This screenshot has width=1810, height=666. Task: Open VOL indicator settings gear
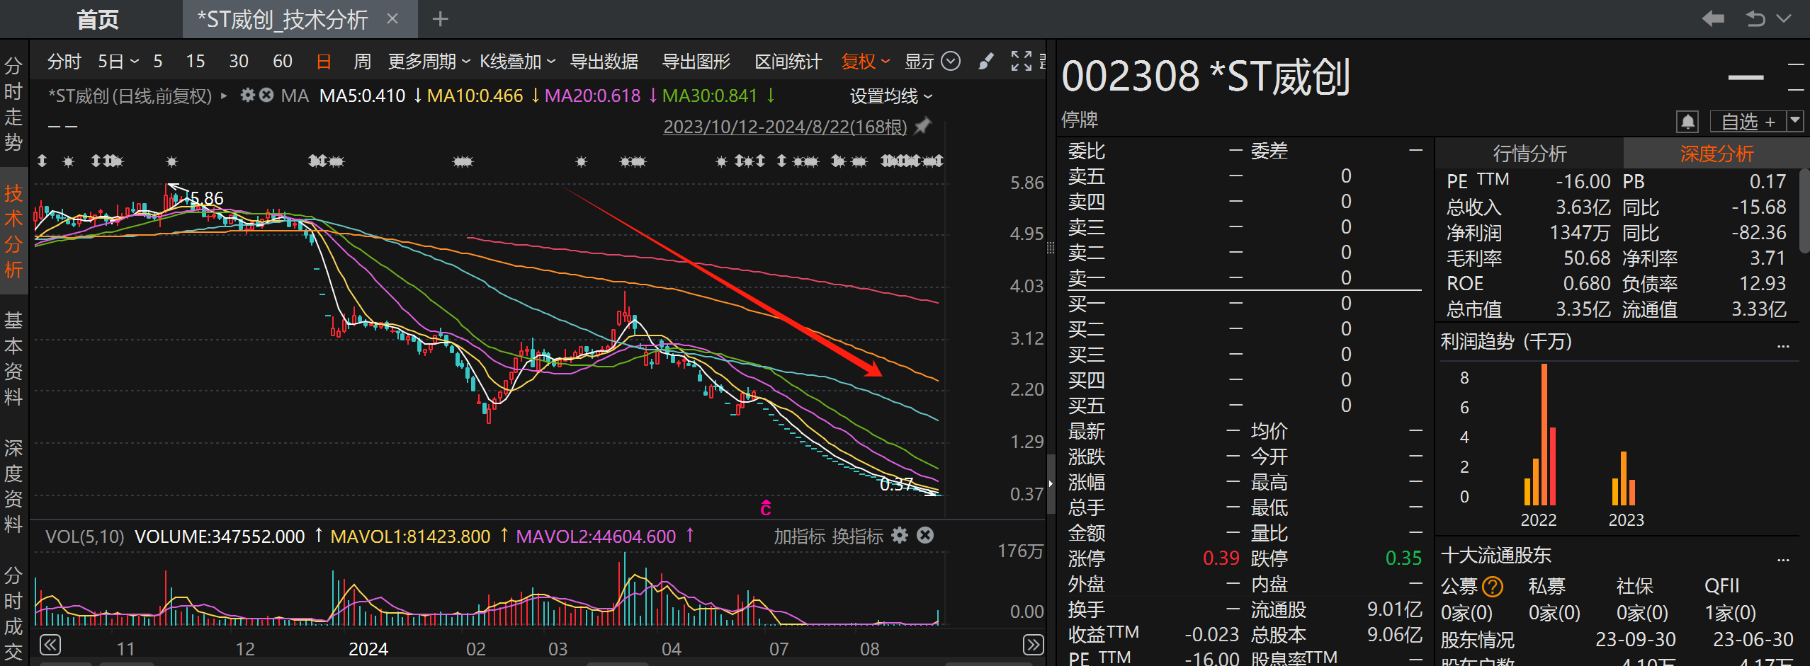pos(900,536)
